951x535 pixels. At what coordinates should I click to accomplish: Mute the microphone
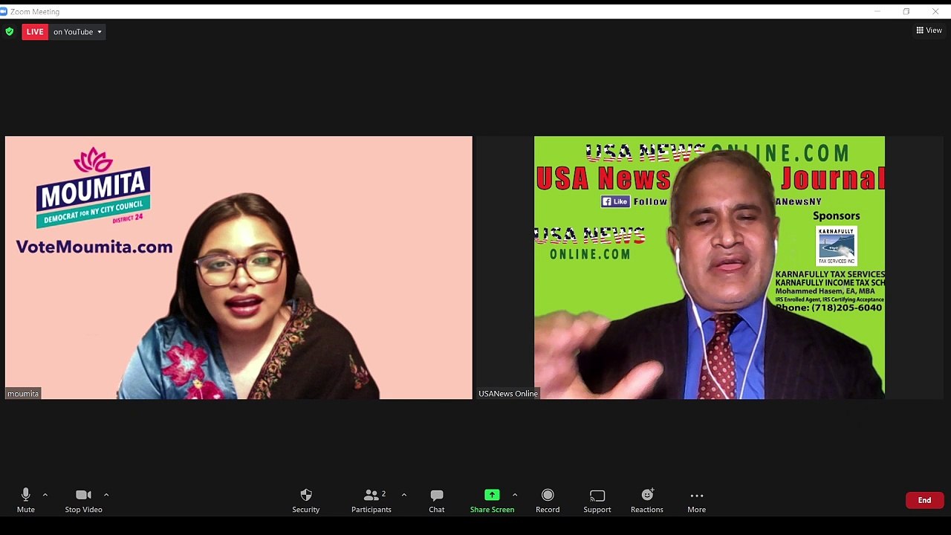pyautogui.click(x=26, y=501)
